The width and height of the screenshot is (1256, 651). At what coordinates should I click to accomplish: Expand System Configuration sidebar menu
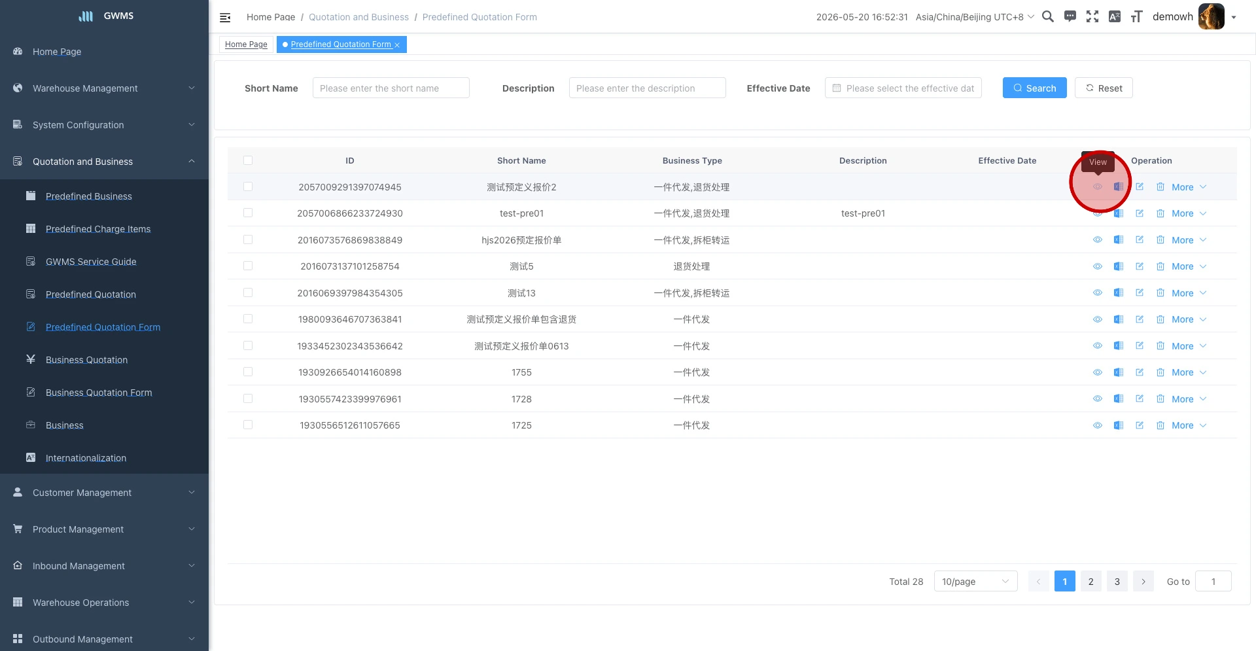point(105,125)
